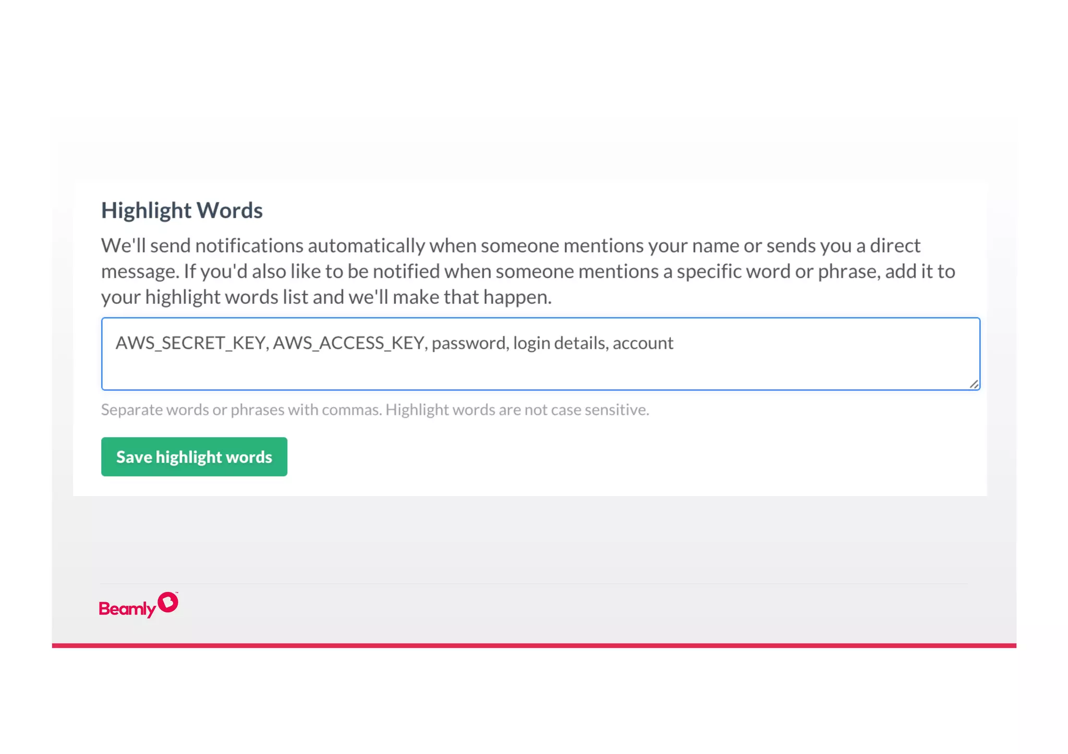Image resolution: width=1068 pixels, height=754 pixels.
Task: Click the Save highlight words button
Action: click(x=194, y=456)
